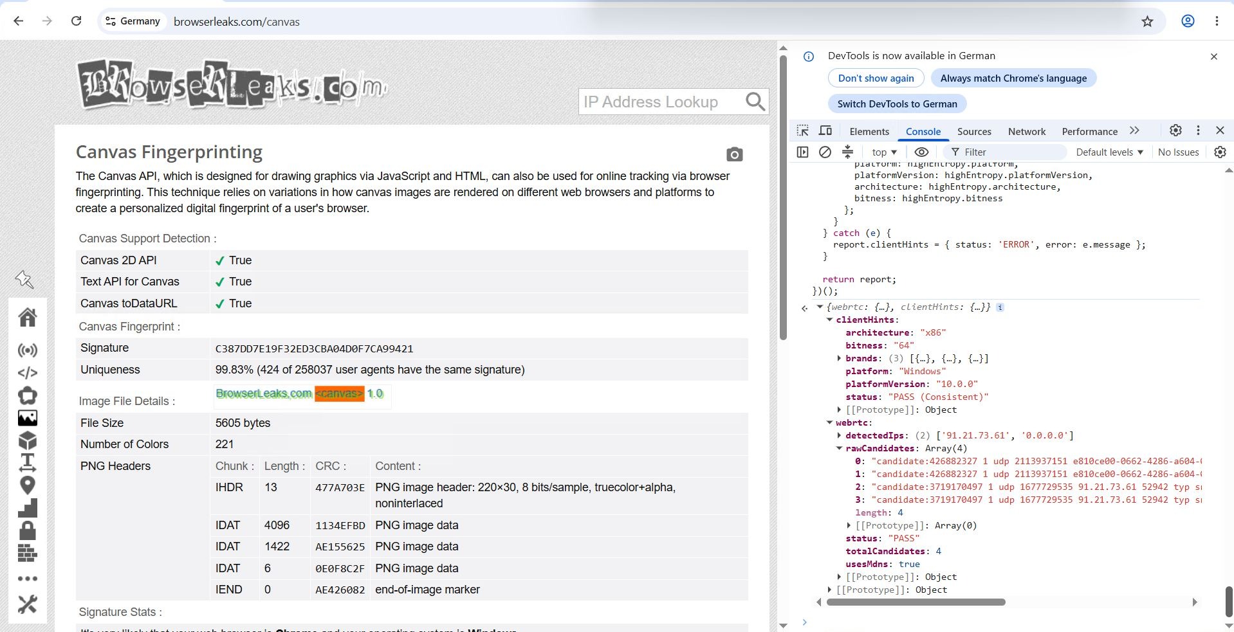Click the IP lookup magnifier icon

(755, 102)
